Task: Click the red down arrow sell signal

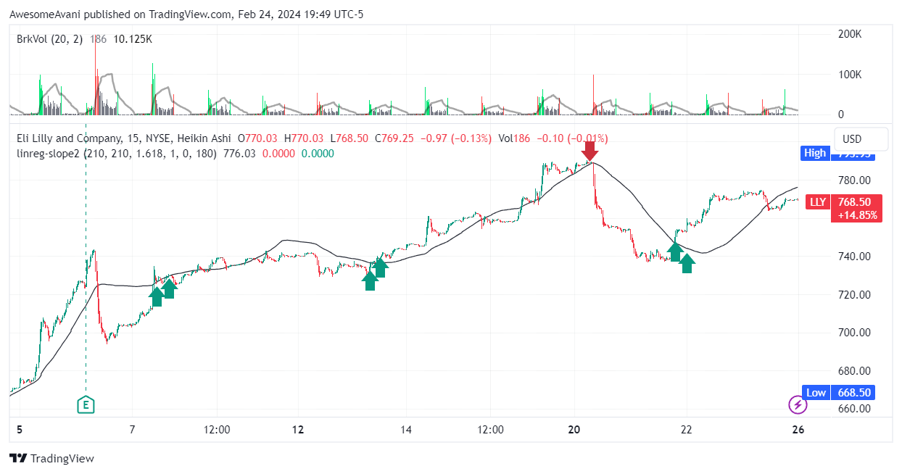Action: pos(589,151)
